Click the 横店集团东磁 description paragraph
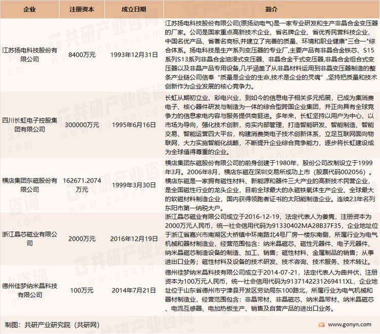Screen dimensions: 380x334 270,185
